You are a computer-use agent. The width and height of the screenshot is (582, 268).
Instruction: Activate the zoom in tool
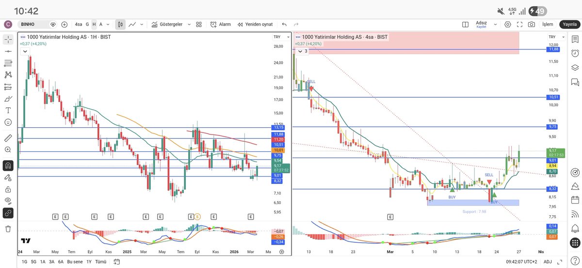click(x=8, y=150)
